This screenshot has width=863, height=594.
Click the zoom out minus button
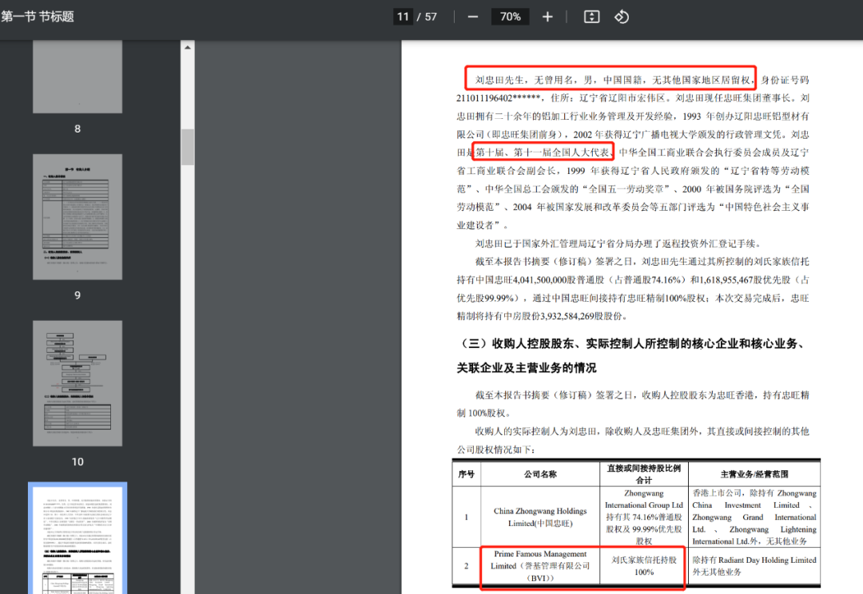click(x=473, y=17)
